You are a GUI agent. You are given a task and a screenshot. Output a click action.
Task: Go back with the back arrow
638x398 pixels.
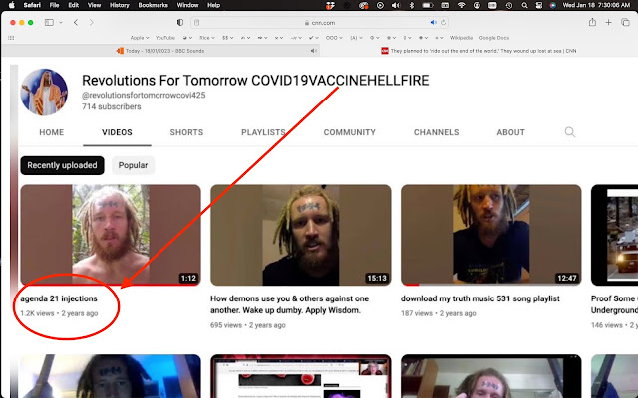coord(76,22)
